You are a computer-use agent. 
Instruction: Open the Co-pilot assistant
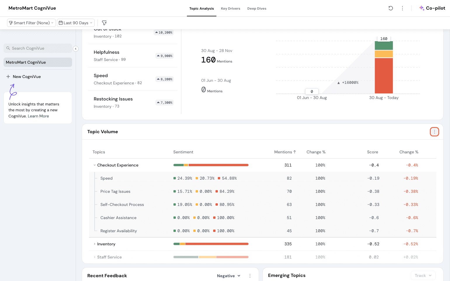(432, 8)
